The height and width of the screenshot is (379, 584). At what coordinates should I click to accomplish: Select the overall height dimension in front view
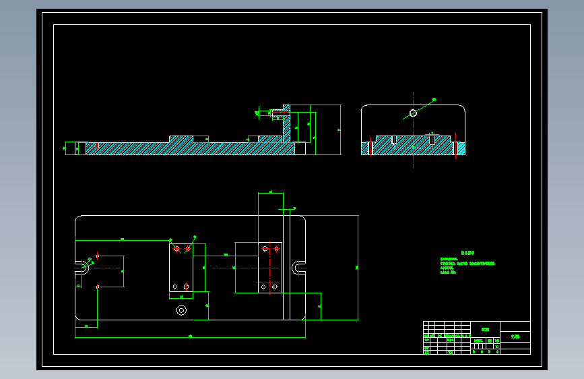click(x=340, y=129)
